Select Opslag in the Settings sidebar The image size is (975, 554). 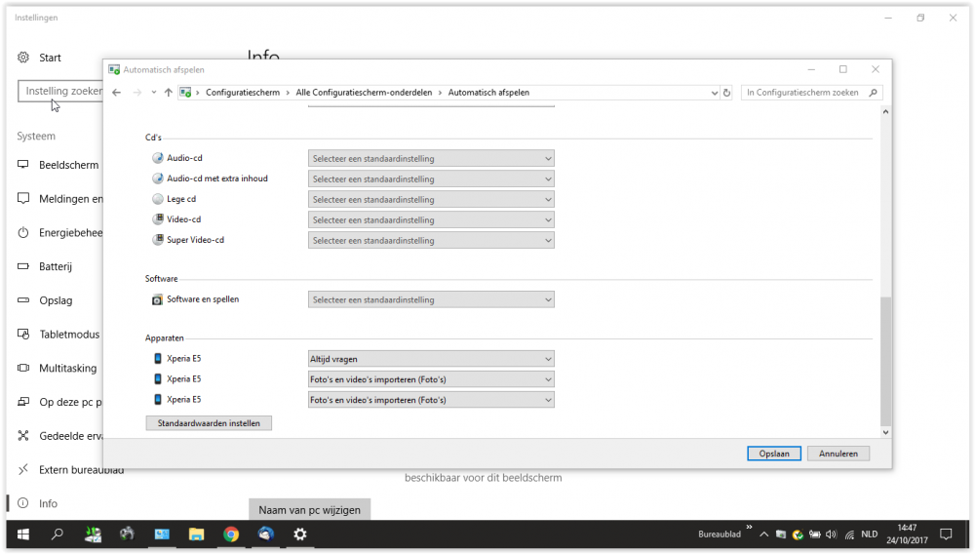point(56,300)
